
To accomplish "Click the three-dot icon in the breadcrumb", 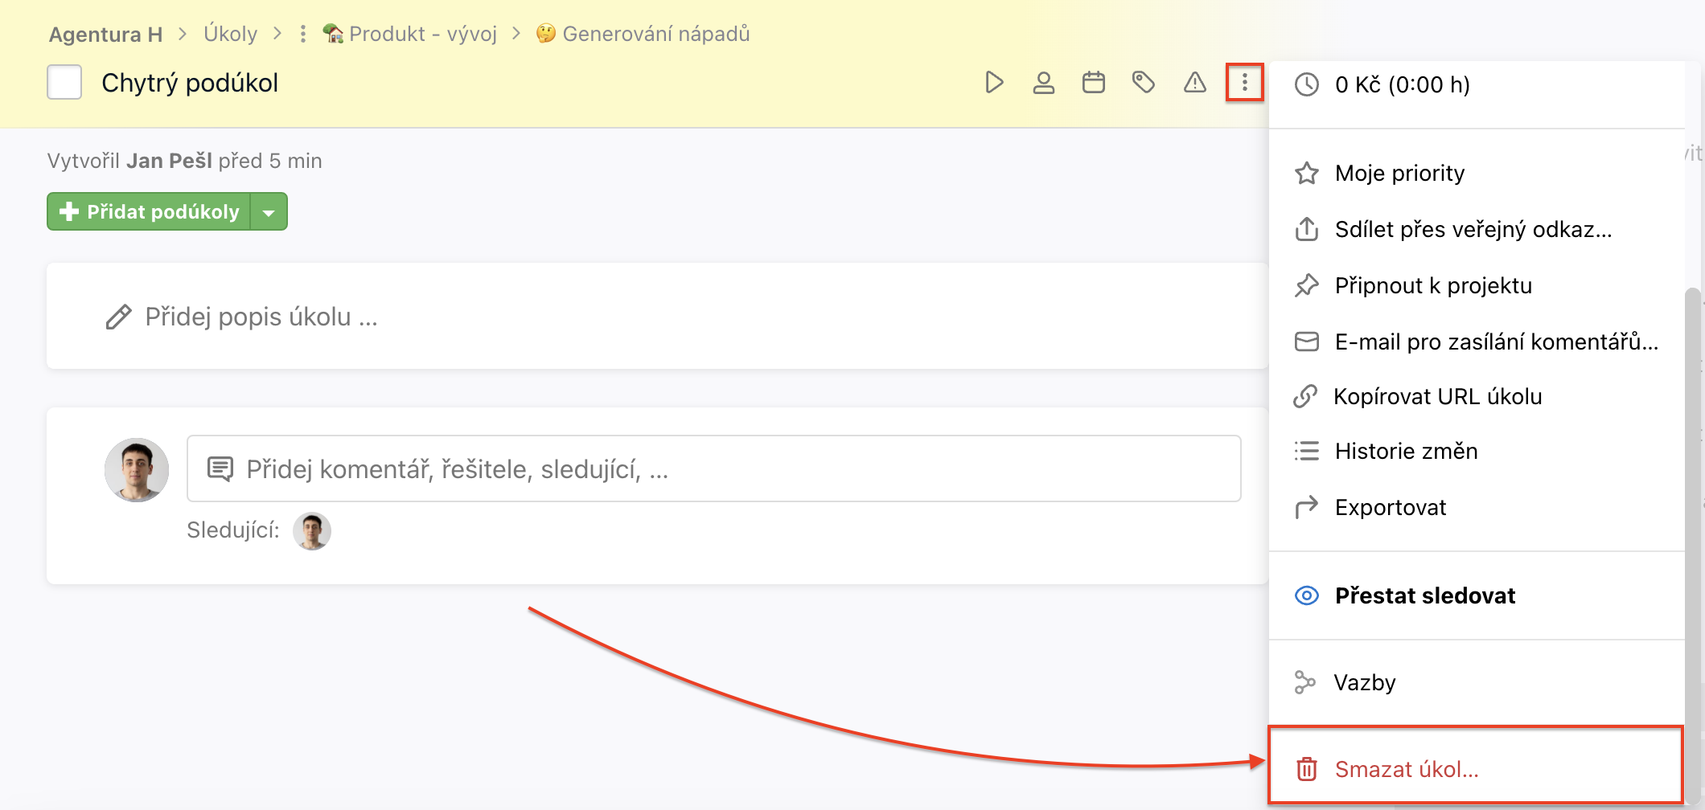I will [x=302, y=34].
